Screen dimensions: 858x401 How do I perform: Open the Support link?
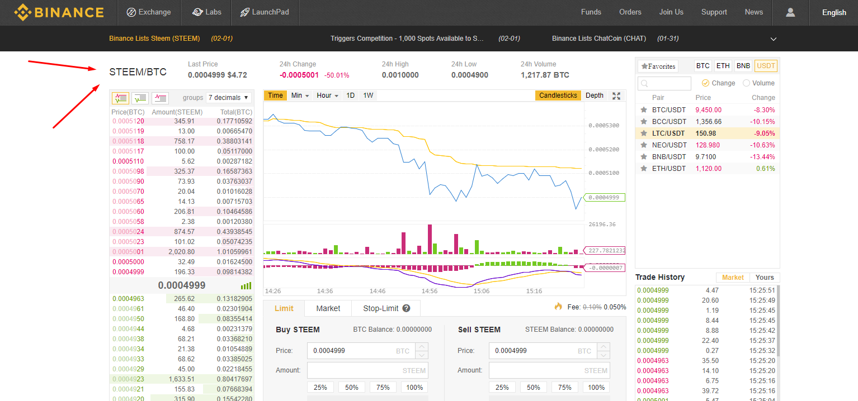click(714, 12)
